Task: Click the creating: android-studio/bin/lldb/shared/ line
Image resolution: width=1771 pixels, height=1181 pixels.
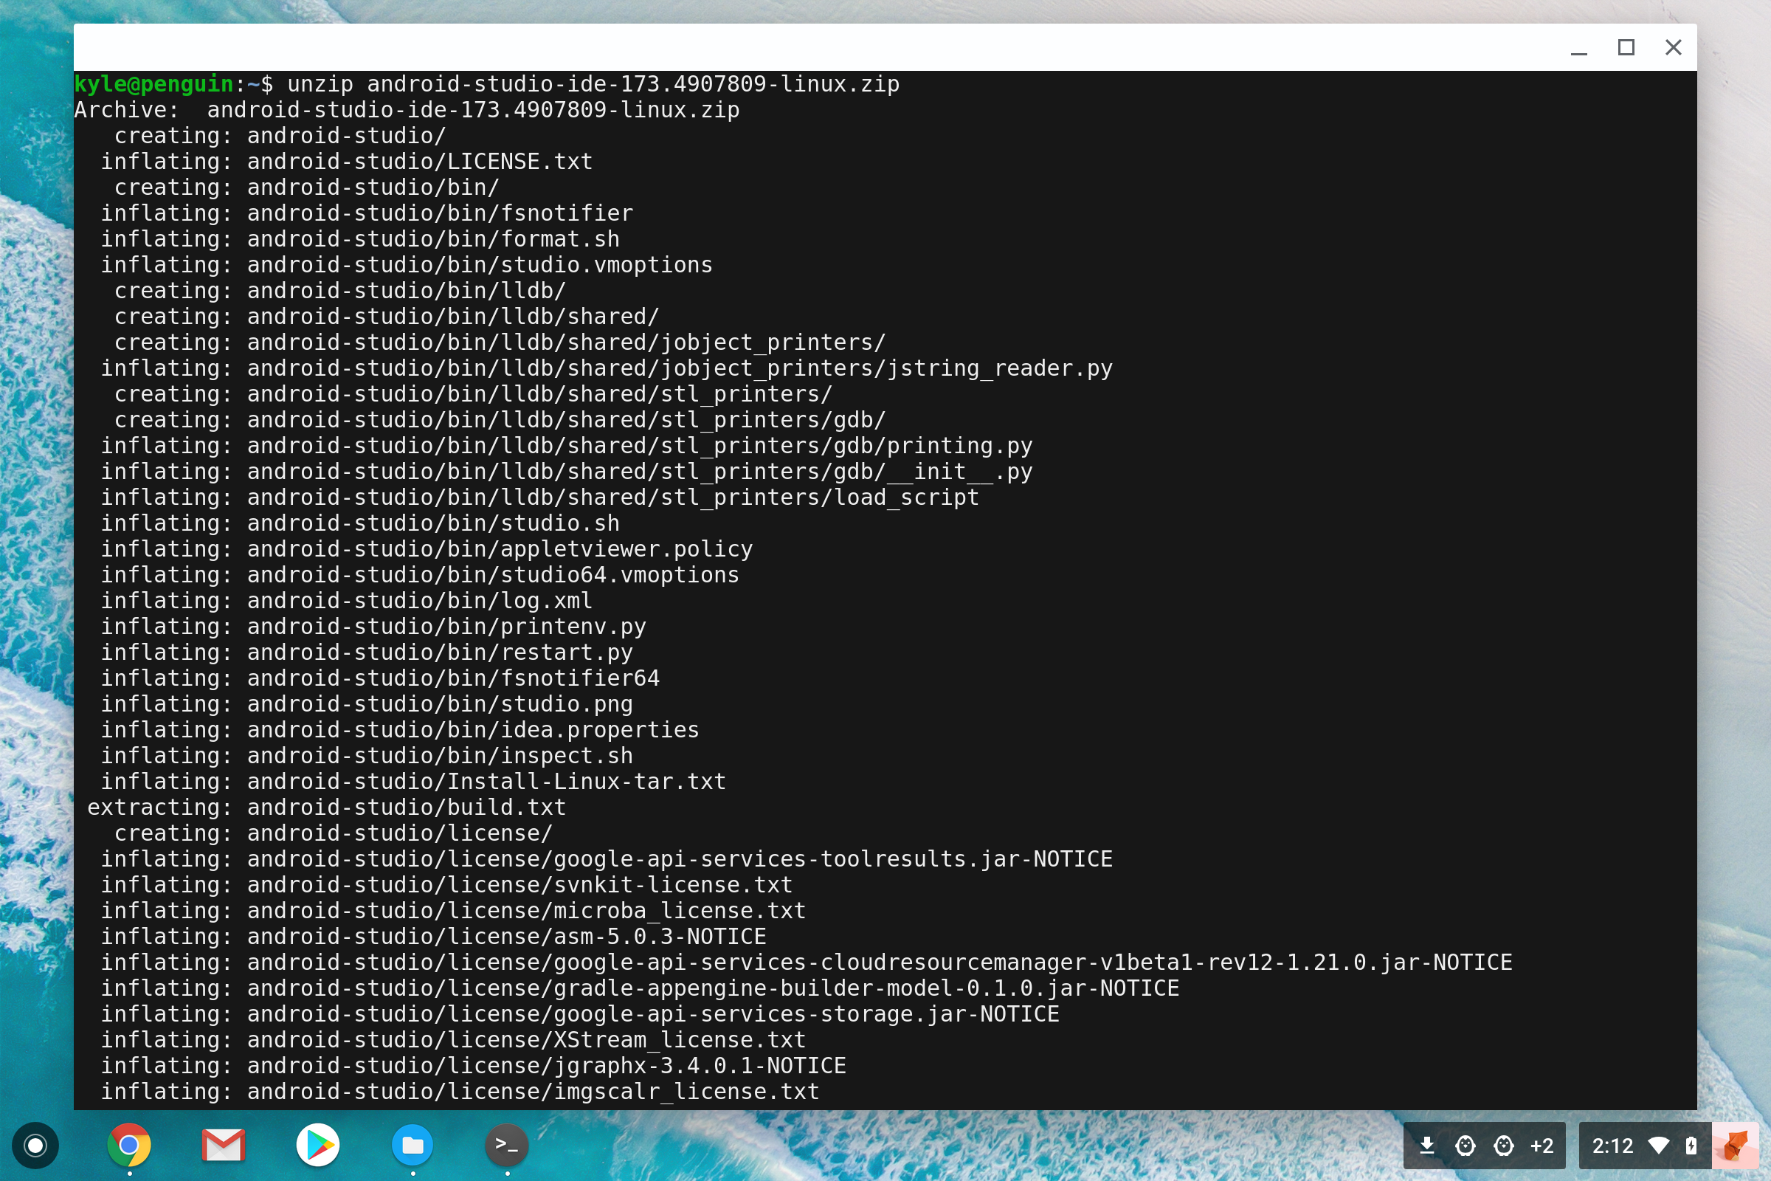Action: [x=387, y=317]
